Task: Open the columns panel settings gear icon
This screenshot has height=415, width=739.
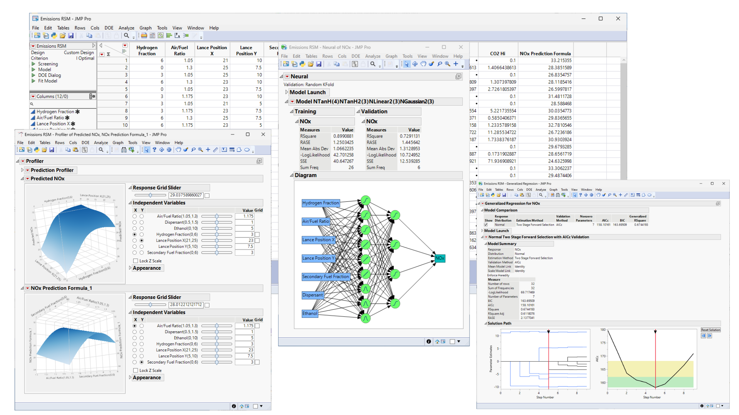Action: tap(92, 96)
